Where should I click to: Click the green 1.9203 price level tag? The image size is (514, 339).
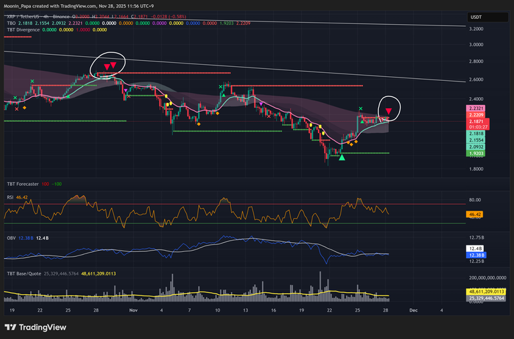(x=476, y=153)
